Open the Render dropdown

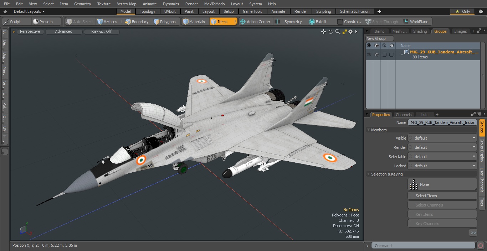[x=442, y=147]
